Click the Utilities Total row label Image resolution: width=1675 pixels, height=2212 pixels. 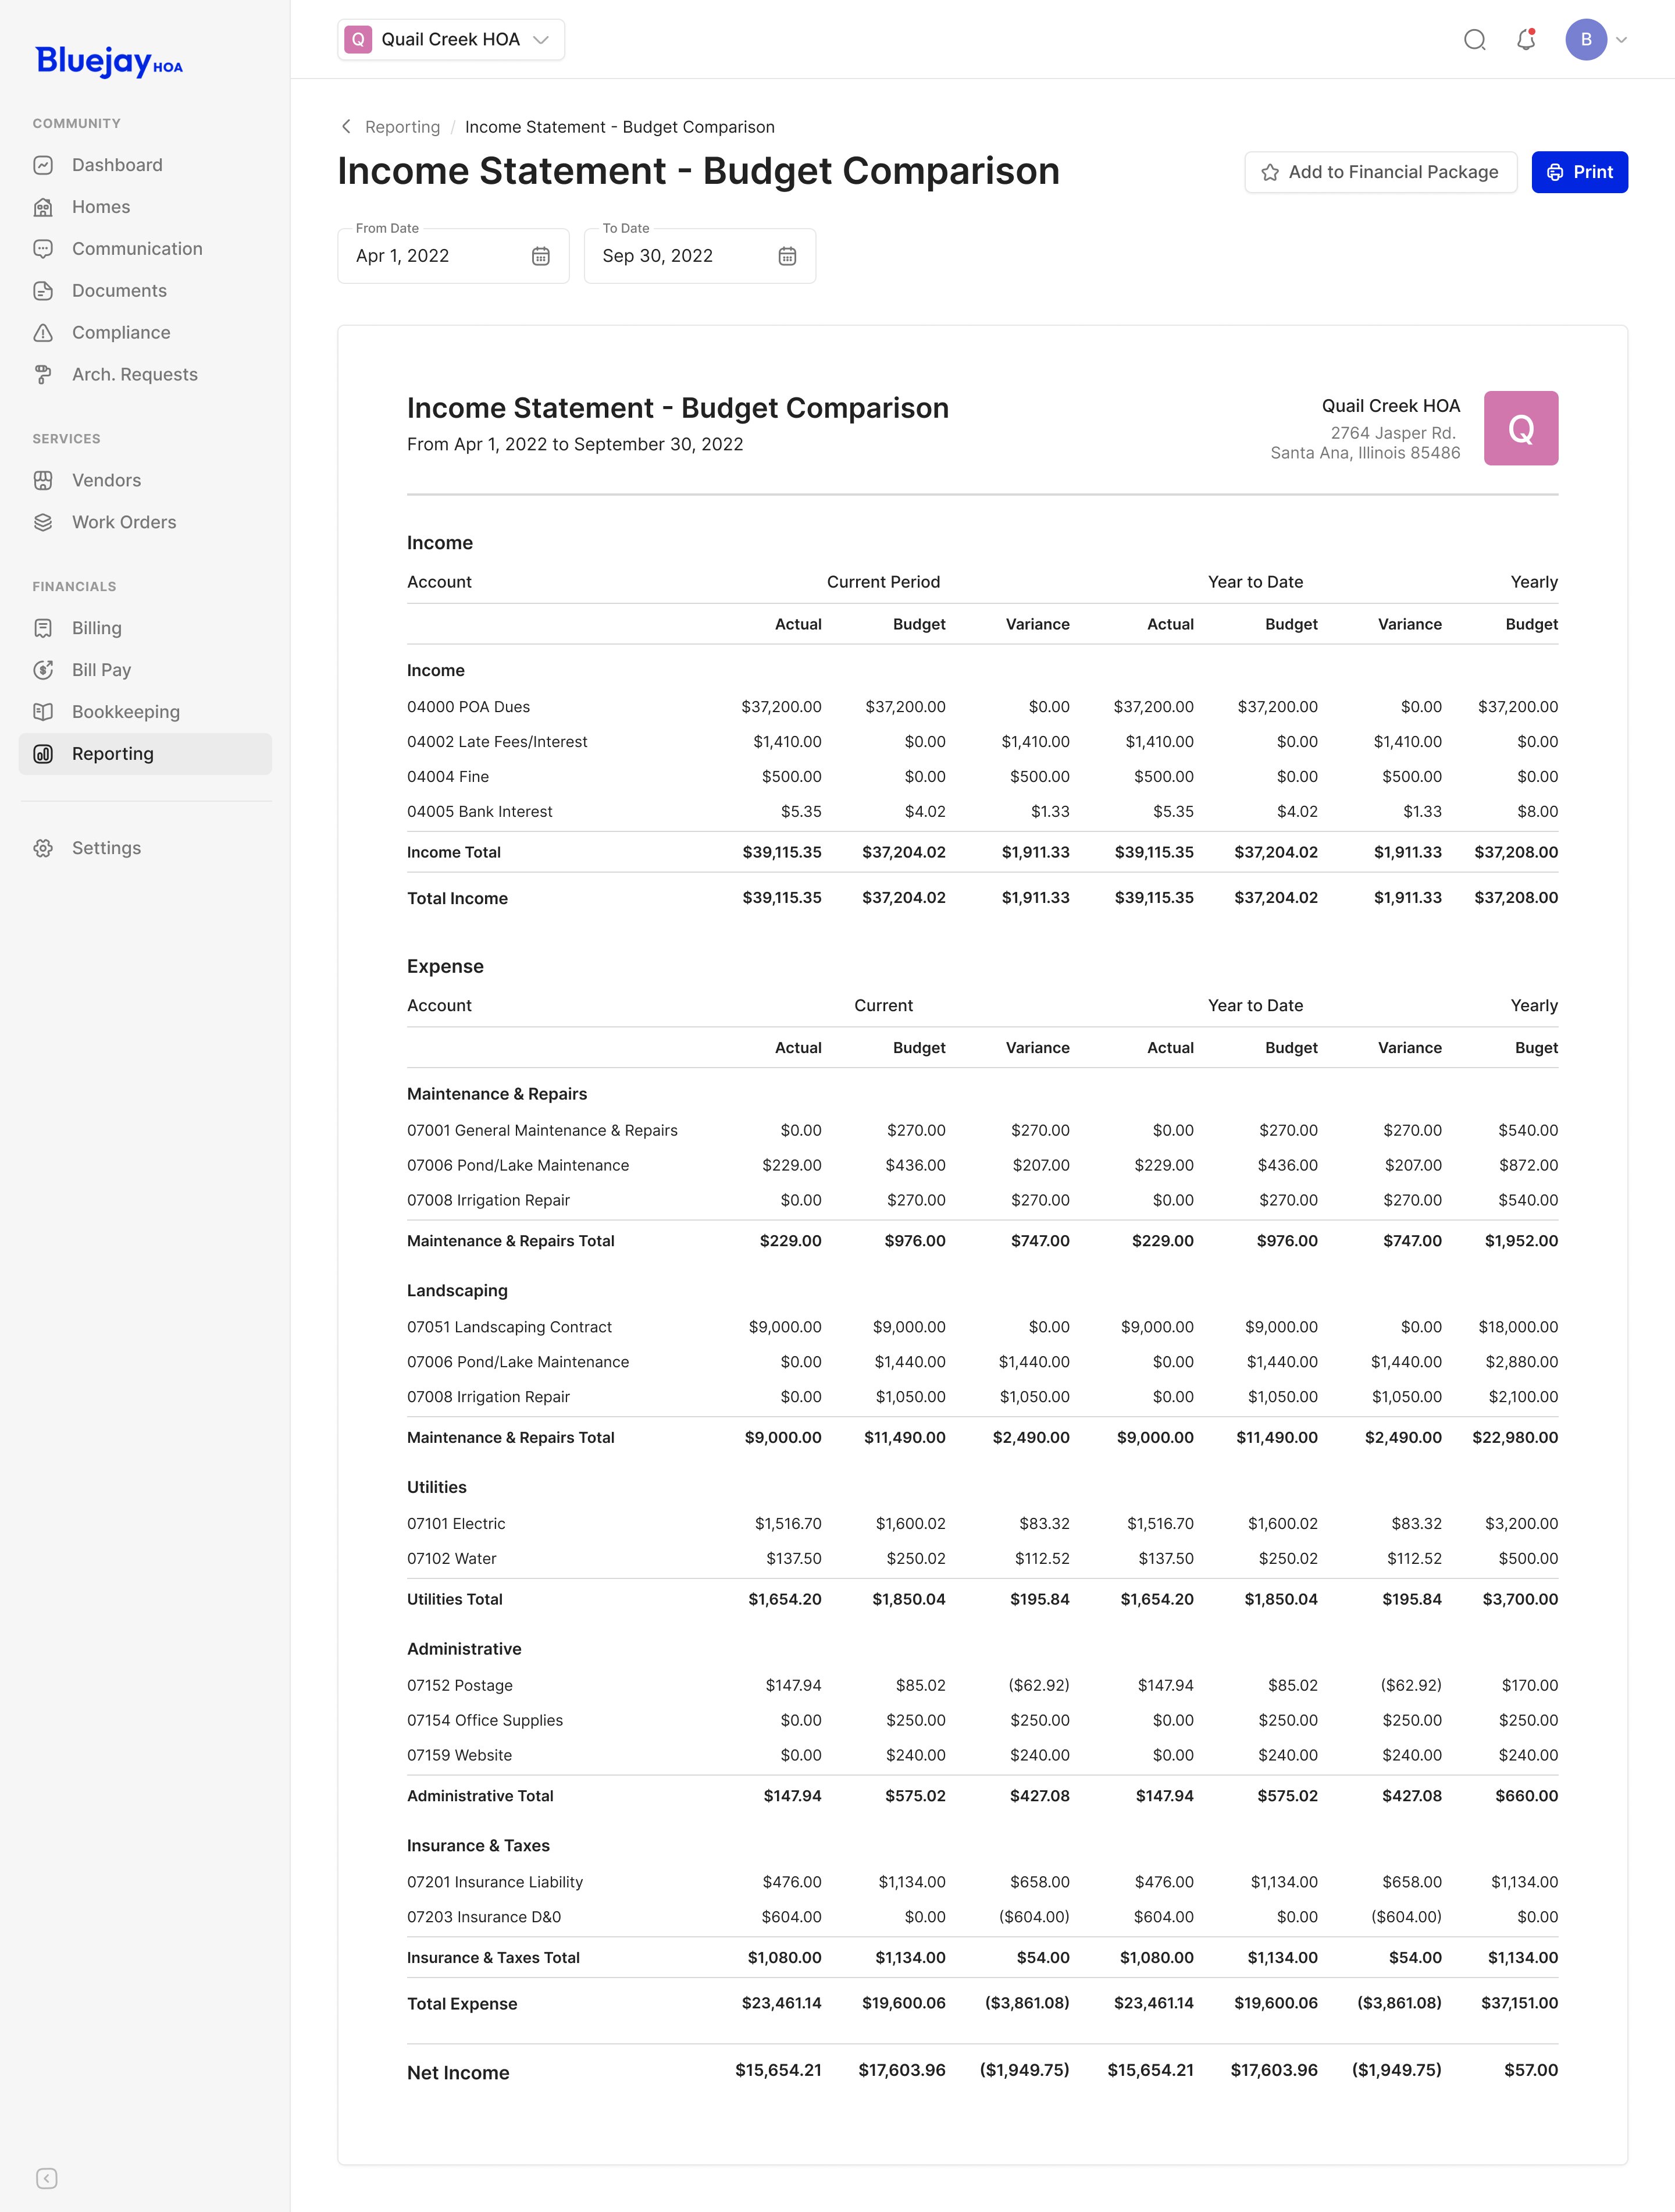(x=455, y=1600)
